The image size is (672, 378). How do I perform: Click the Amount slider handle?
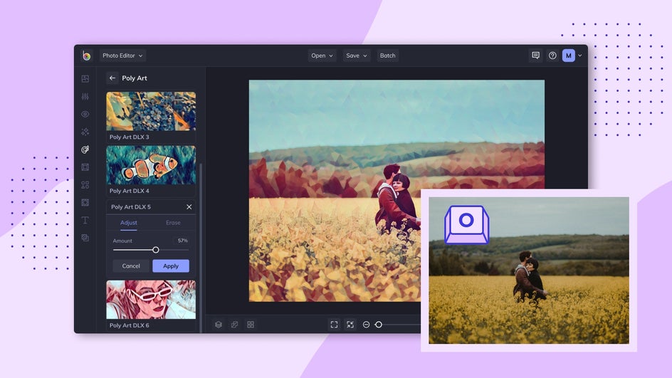156,250
